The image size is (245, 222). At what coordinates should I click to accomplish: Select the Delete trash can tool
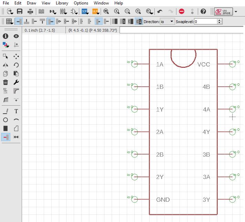[6, 82]
